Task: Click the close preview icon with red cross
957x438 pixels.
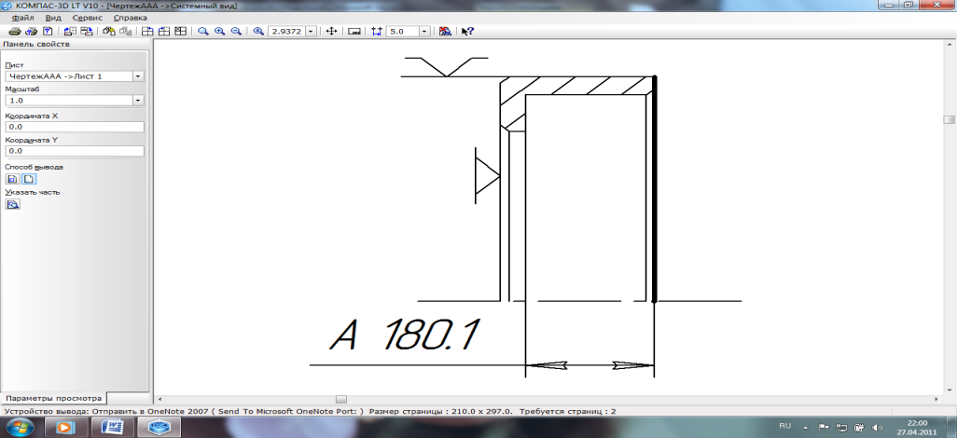Action: (446, 31)
